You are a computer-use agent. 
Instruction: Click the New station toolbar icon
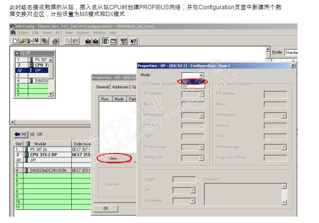pyautogui.click(x=15, y=41)
